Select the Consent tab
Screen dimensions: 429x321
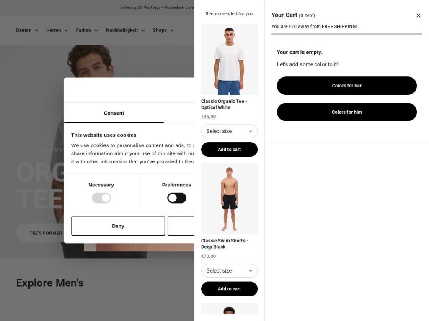pos(114,113)
